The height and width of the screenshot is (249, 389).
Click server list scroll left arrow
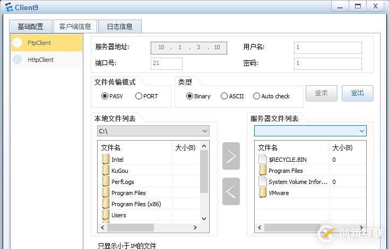click(260, 227)
